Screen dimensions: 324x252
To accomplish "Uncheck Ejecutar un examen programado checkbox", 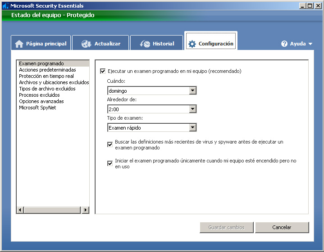I will (x=103, y=71).
